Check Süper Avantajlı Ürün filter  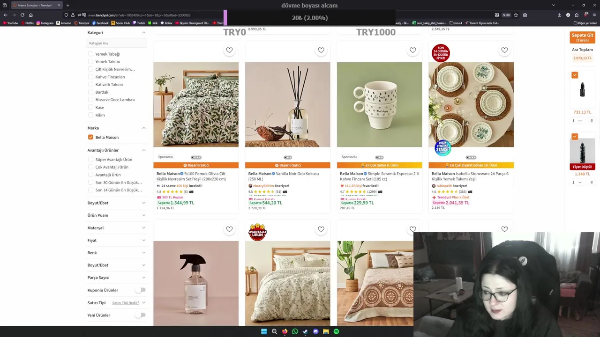(90, 160)
